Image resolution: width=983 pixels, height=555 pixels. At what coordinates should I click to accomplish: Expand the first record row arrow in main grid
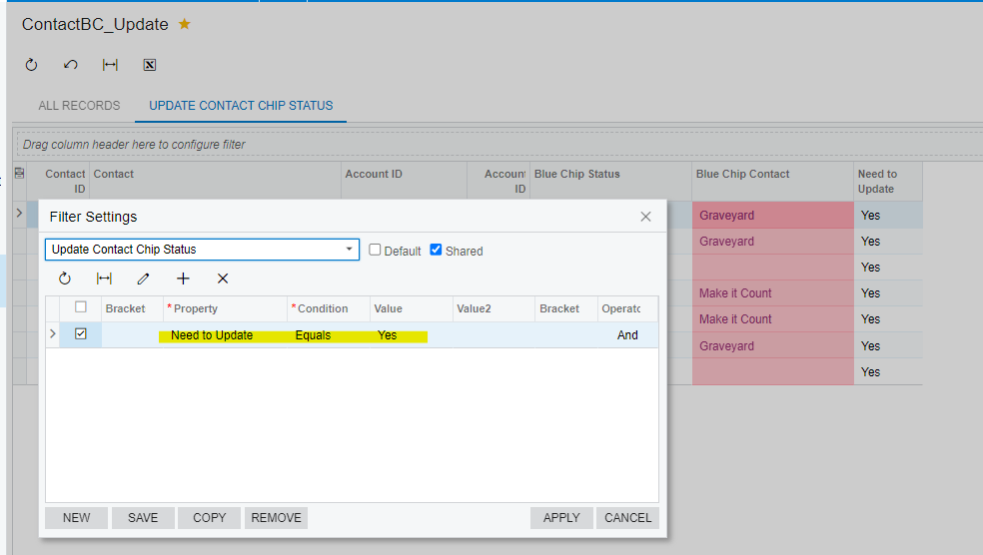[x=19, y=214]
